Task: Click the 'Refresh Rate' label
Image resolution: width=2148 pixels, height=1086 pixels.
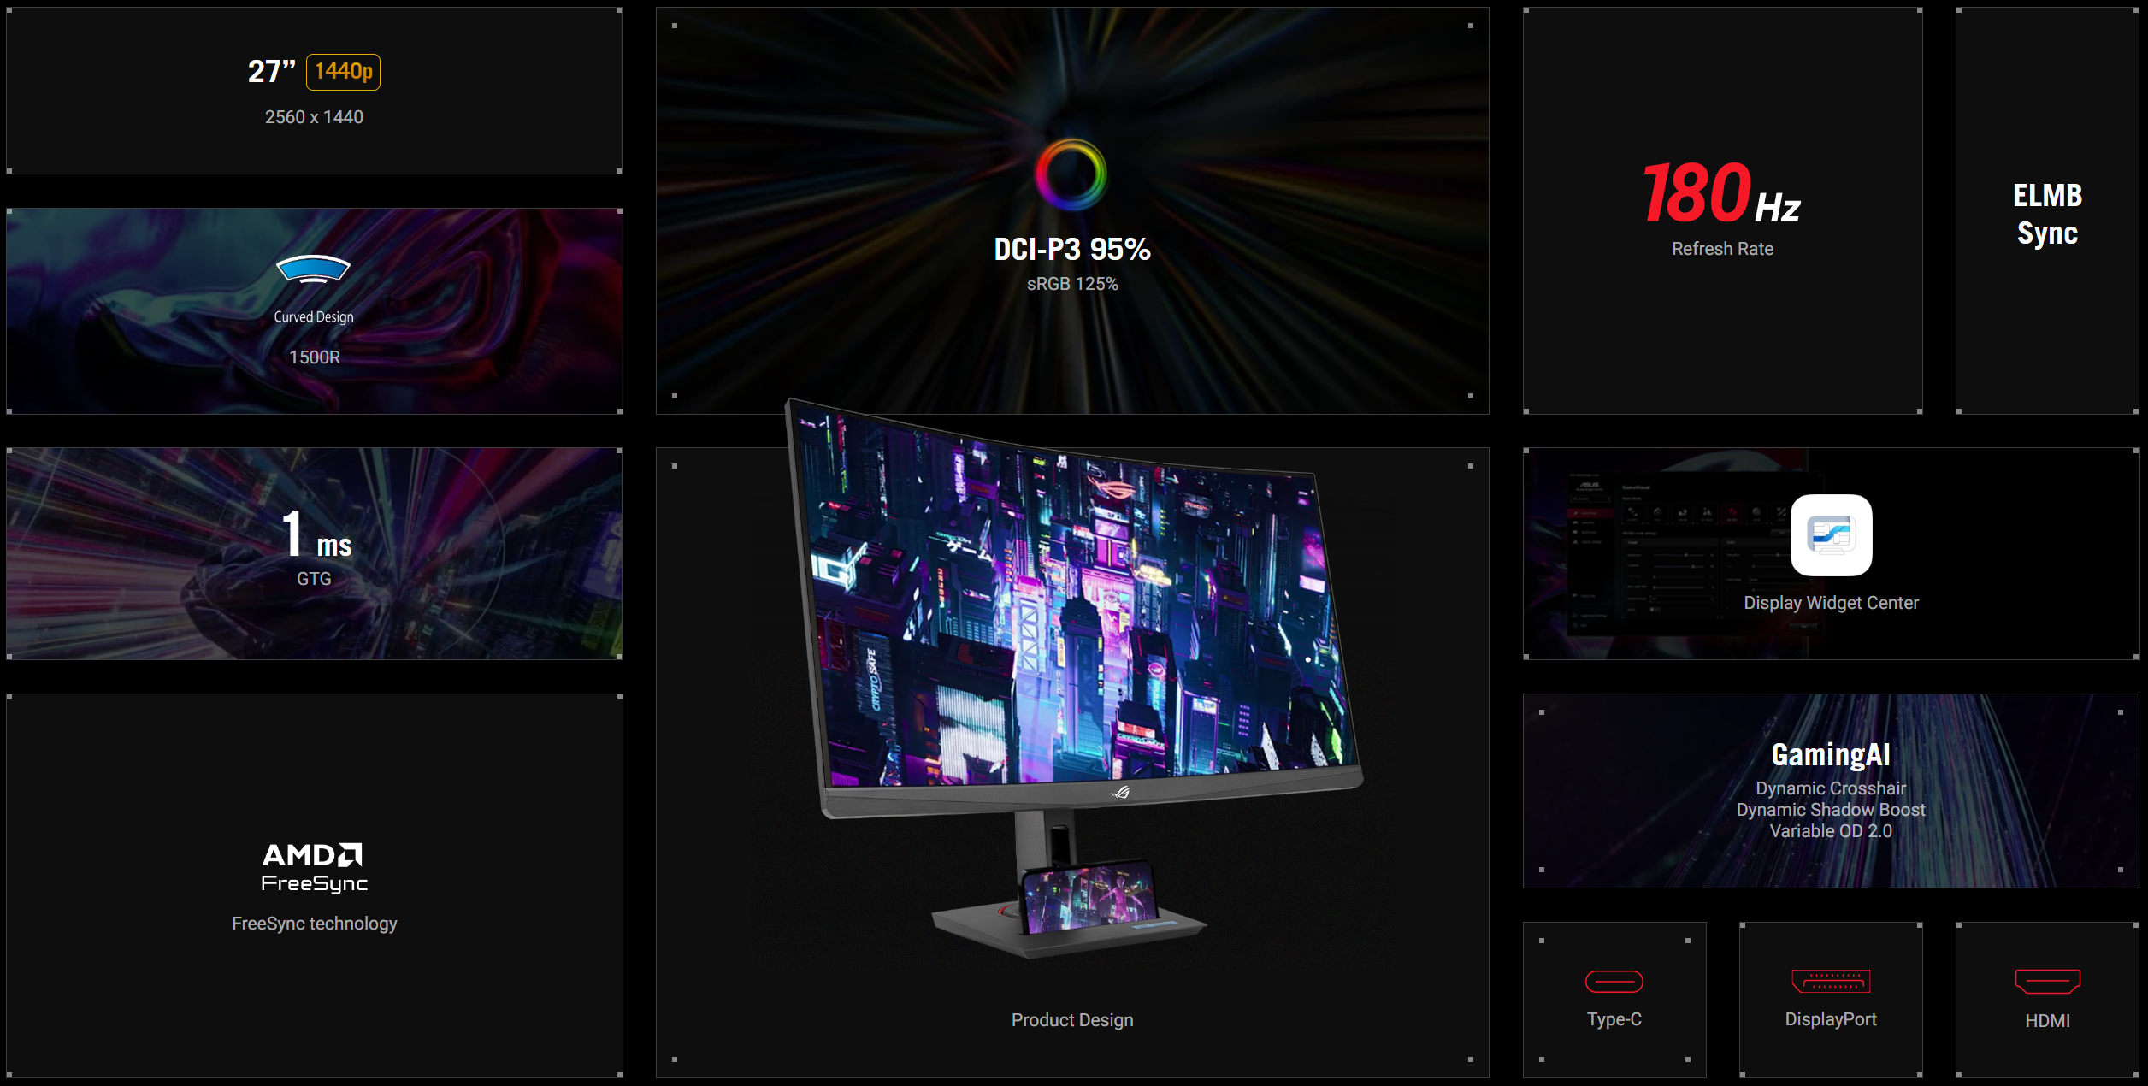Action: (1722, 249)
